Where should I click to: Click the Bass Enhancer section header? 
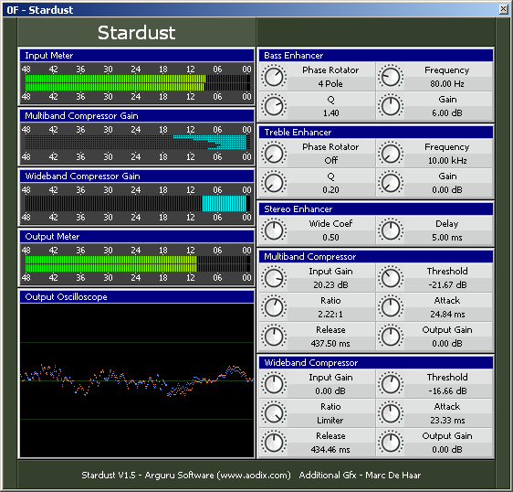[x=376, y=56]
